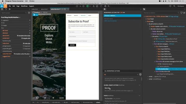
Task: Click the tree filter funnel icon
Action: coord(181,13)
